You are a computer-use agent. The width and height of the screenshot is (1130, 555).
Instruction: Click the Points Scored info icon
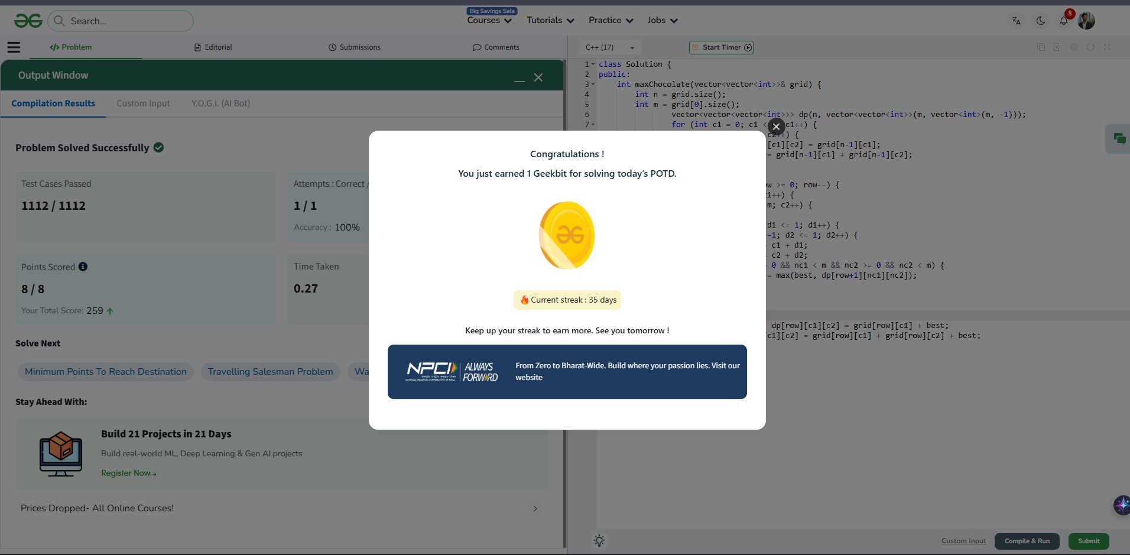pos(83,267)
